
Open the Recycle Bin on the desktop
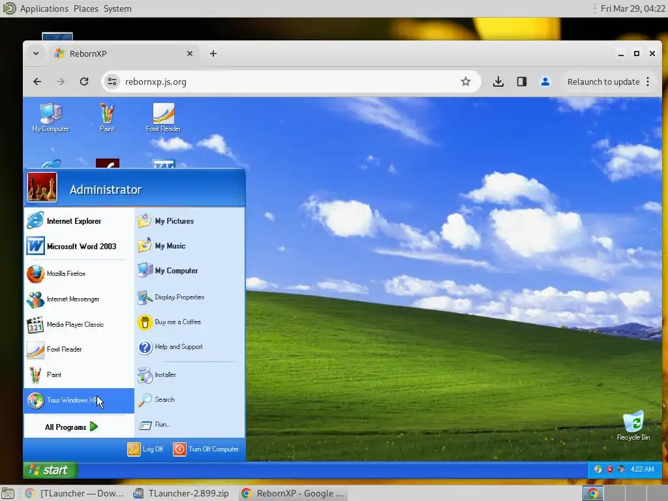point(633,425)
